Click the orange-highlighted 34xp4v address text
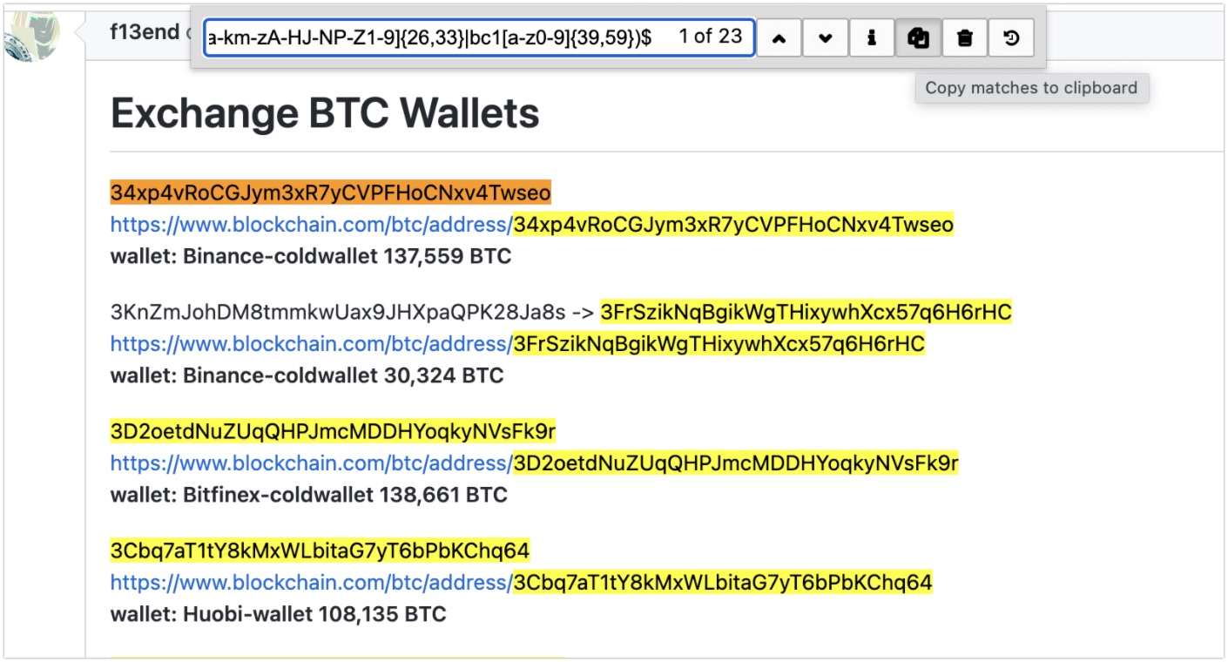 point(330,193)
